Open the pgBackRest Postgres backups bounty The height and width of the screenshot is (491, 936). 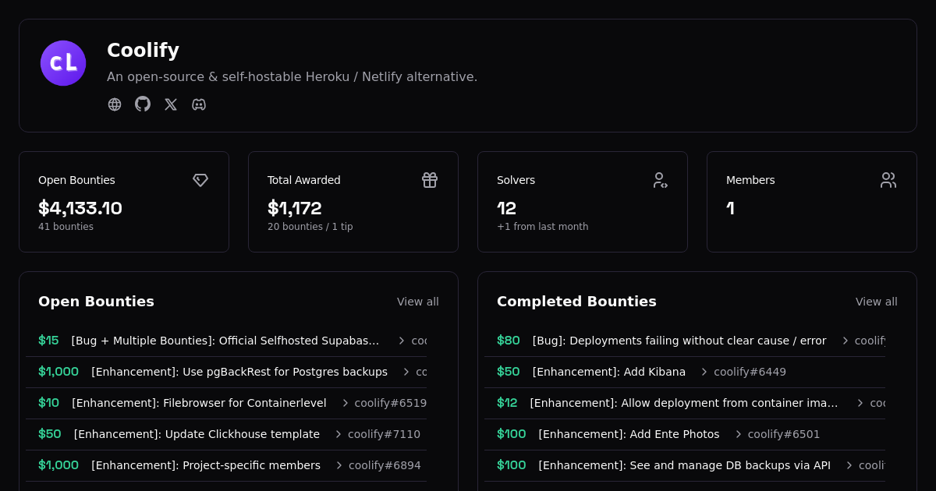click(239, 372)
